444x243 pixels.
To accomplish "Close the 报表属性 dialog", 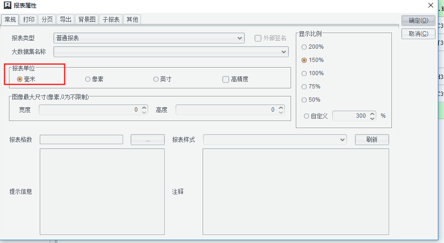I will point(431,5).
